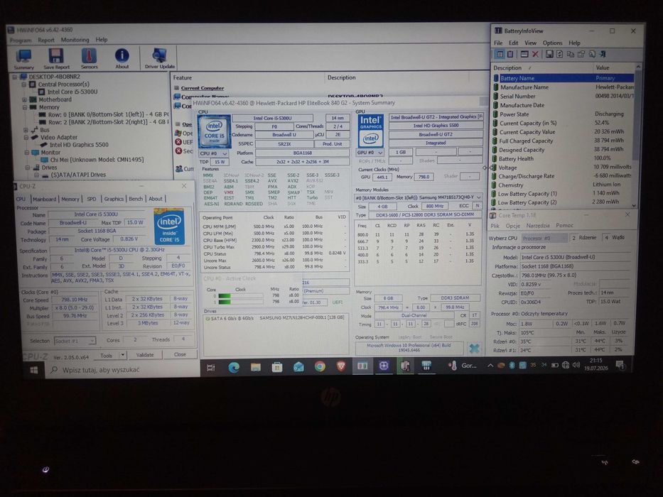
Task: Switch to the Mainboard tab in CPU-Z
Action: click(x=44, y=199)
